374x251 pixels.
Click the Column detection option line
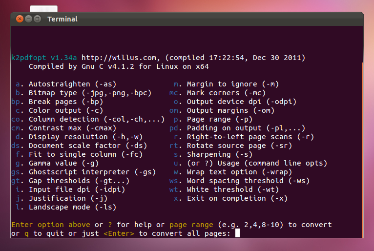pos(88,119)
